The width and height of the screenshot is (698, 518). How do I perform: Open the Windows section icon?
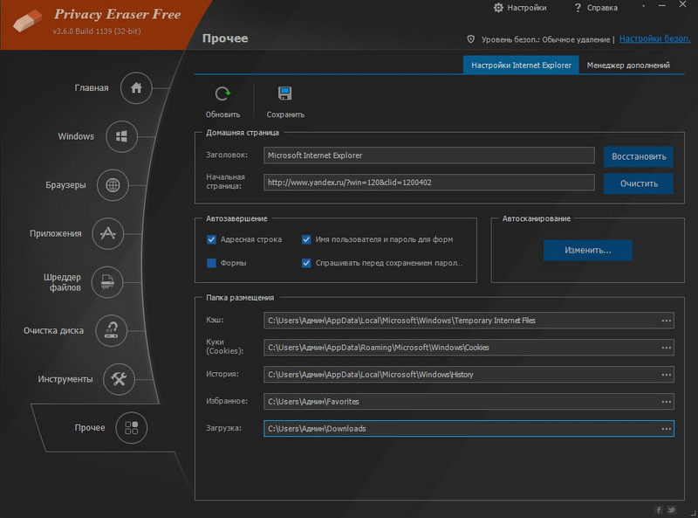(x=121, y=136)
